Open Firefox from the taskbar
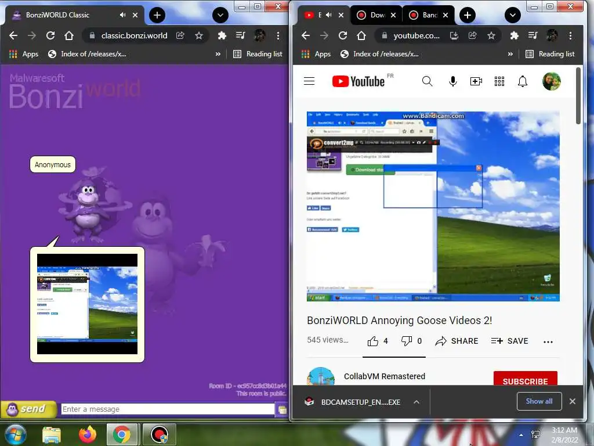Image resolution: width=594 pixels, height=446 pixels. pos(88,434)
